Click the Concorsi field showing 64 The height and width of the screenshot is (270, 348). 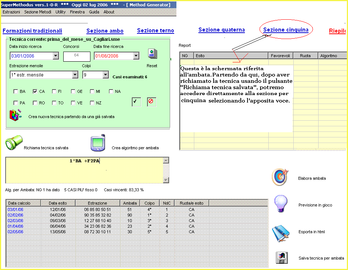(x=77, y=56)
